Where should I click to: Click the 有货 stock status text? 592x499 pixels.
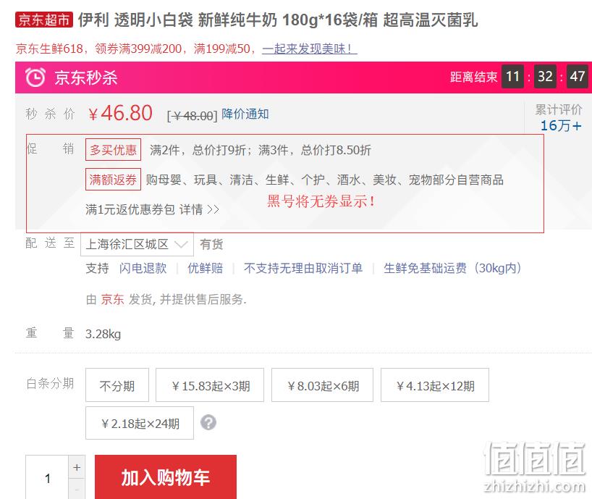(211, 244)
